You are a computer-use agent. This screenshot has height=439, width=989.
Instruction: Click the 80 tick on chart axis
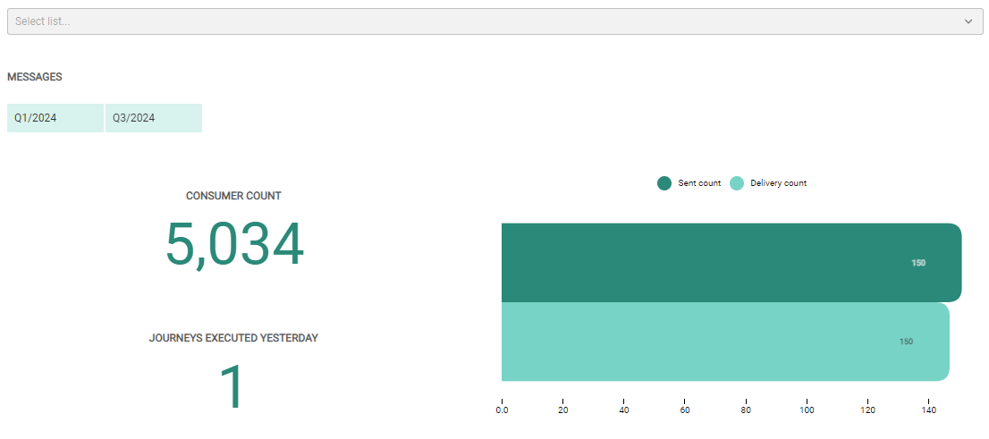point(746,410)
